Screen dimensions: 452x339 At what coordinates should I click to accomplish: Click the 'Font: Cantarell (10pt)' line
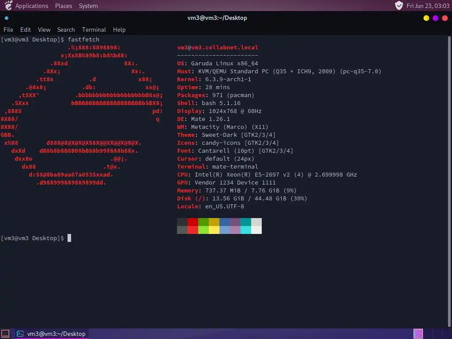click(235, 151)
